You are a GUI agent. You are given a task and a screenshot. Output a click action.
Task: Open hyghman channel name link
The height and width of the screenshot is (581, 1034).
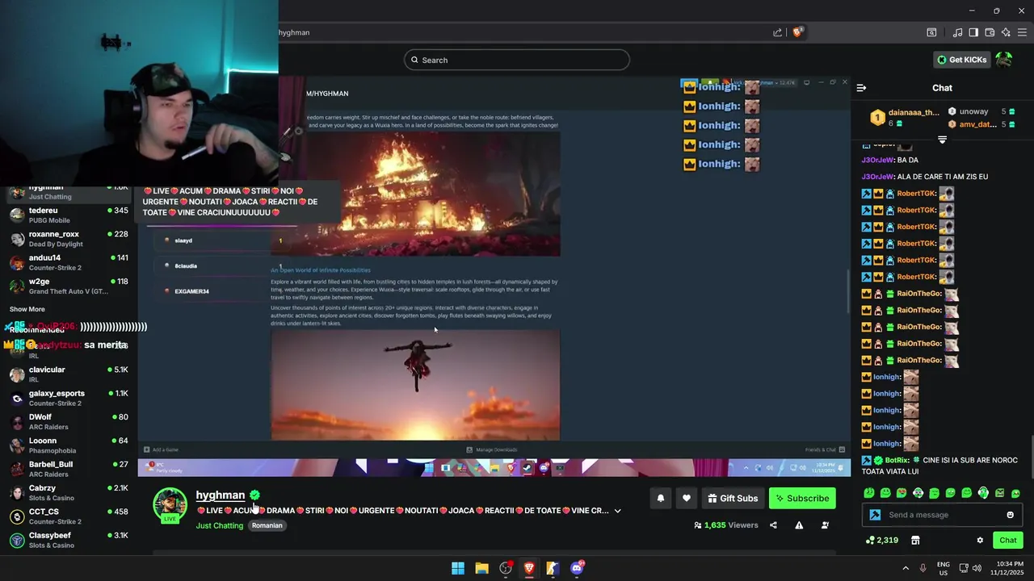click(220, 495)
